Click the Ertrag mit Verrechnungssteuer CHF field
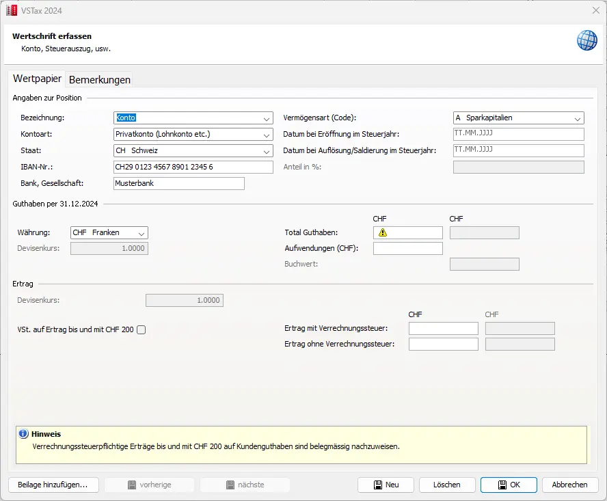This screenshot has height=501, width=607. (443, 329)
